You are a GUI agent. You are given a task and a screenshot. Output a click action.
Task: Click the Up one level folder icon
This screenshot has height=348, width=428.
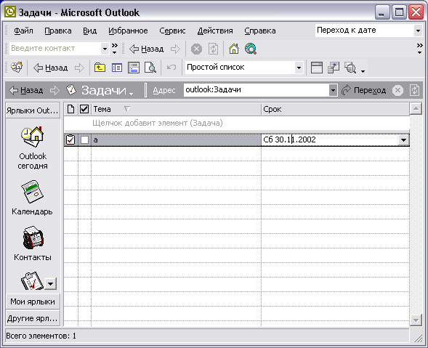pos(100,68)
